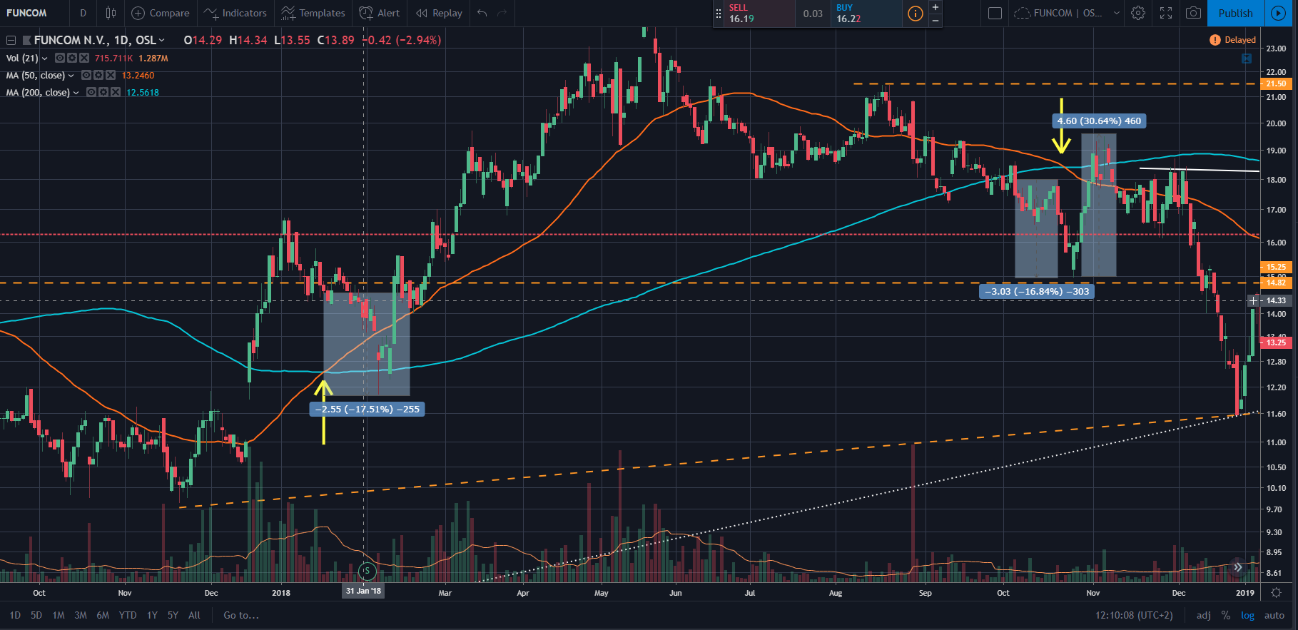1298x630 pixels.
Task: Select the -3.03 (-16.84%) -303 measurement label
Action: 1037,291
